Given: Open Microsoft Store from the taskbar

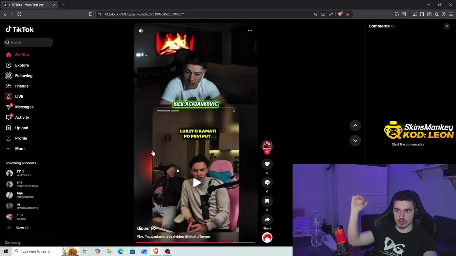Looking at the screenshot, I should (x=132, y=251).
